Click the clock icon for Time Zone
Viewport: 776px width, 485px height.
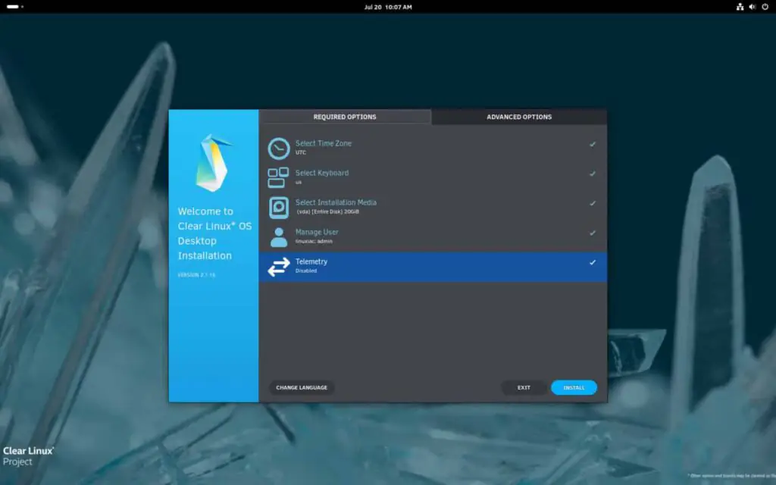tap(278, 148)
